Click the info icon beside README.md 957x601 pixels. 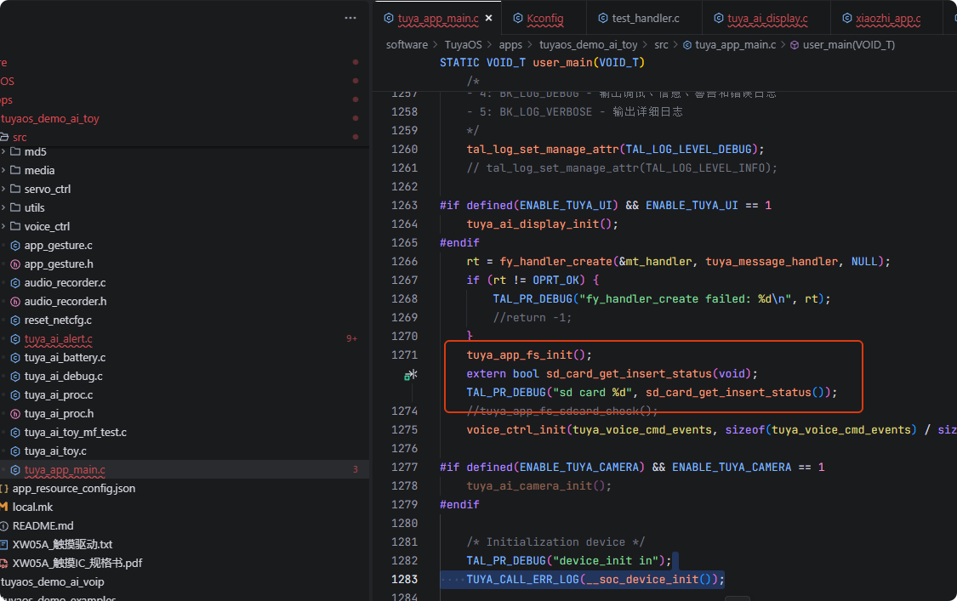(4, 525)
